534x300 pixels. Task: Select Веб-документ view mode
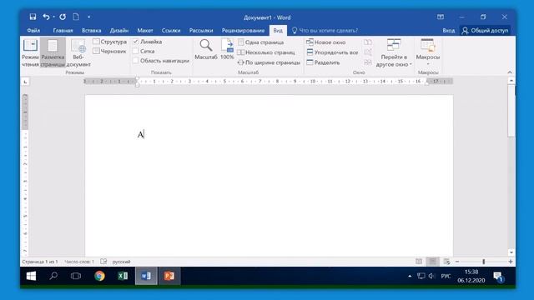point(78,52)
